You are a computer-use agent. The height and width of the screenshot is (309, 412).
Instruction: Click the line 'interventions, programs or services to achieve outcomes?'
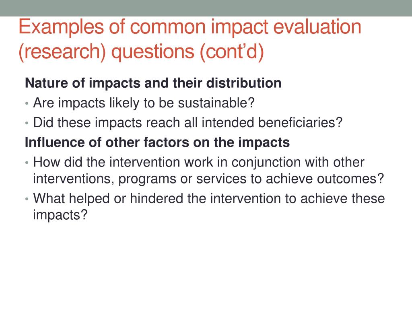click(x=209, y=179)
